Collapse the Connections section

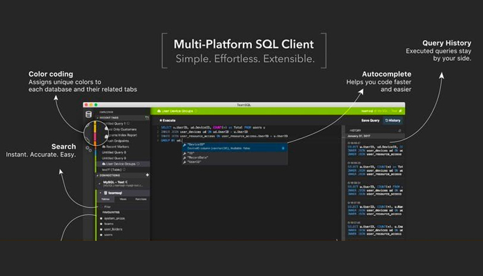point(98,175)
